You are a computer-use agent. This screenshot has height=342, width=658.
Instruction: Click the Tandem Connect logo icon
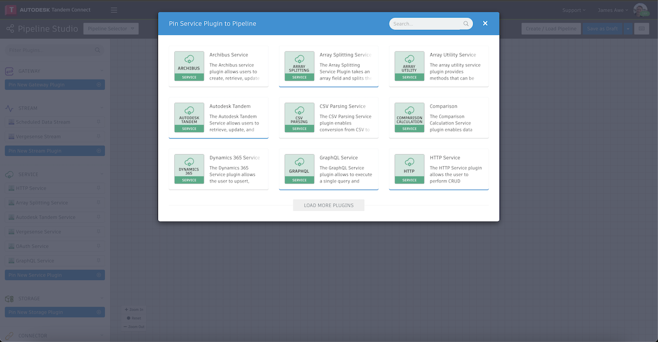pyautogui.click(x=10, y=10)
